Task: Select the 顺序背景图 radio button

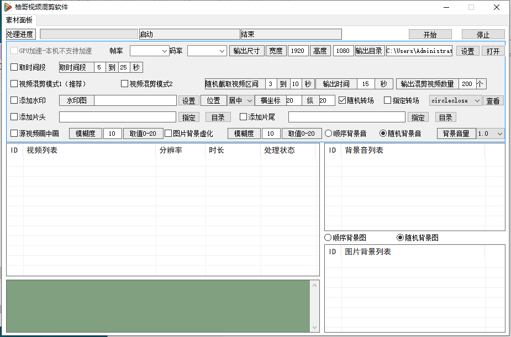Action: [x=328, y=238]
